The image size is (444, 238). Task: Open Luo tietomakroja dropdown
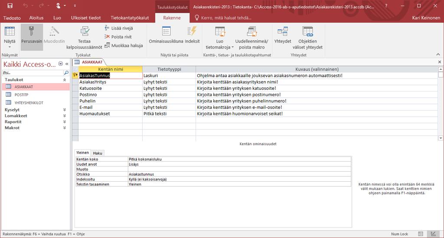click(220, 37)
